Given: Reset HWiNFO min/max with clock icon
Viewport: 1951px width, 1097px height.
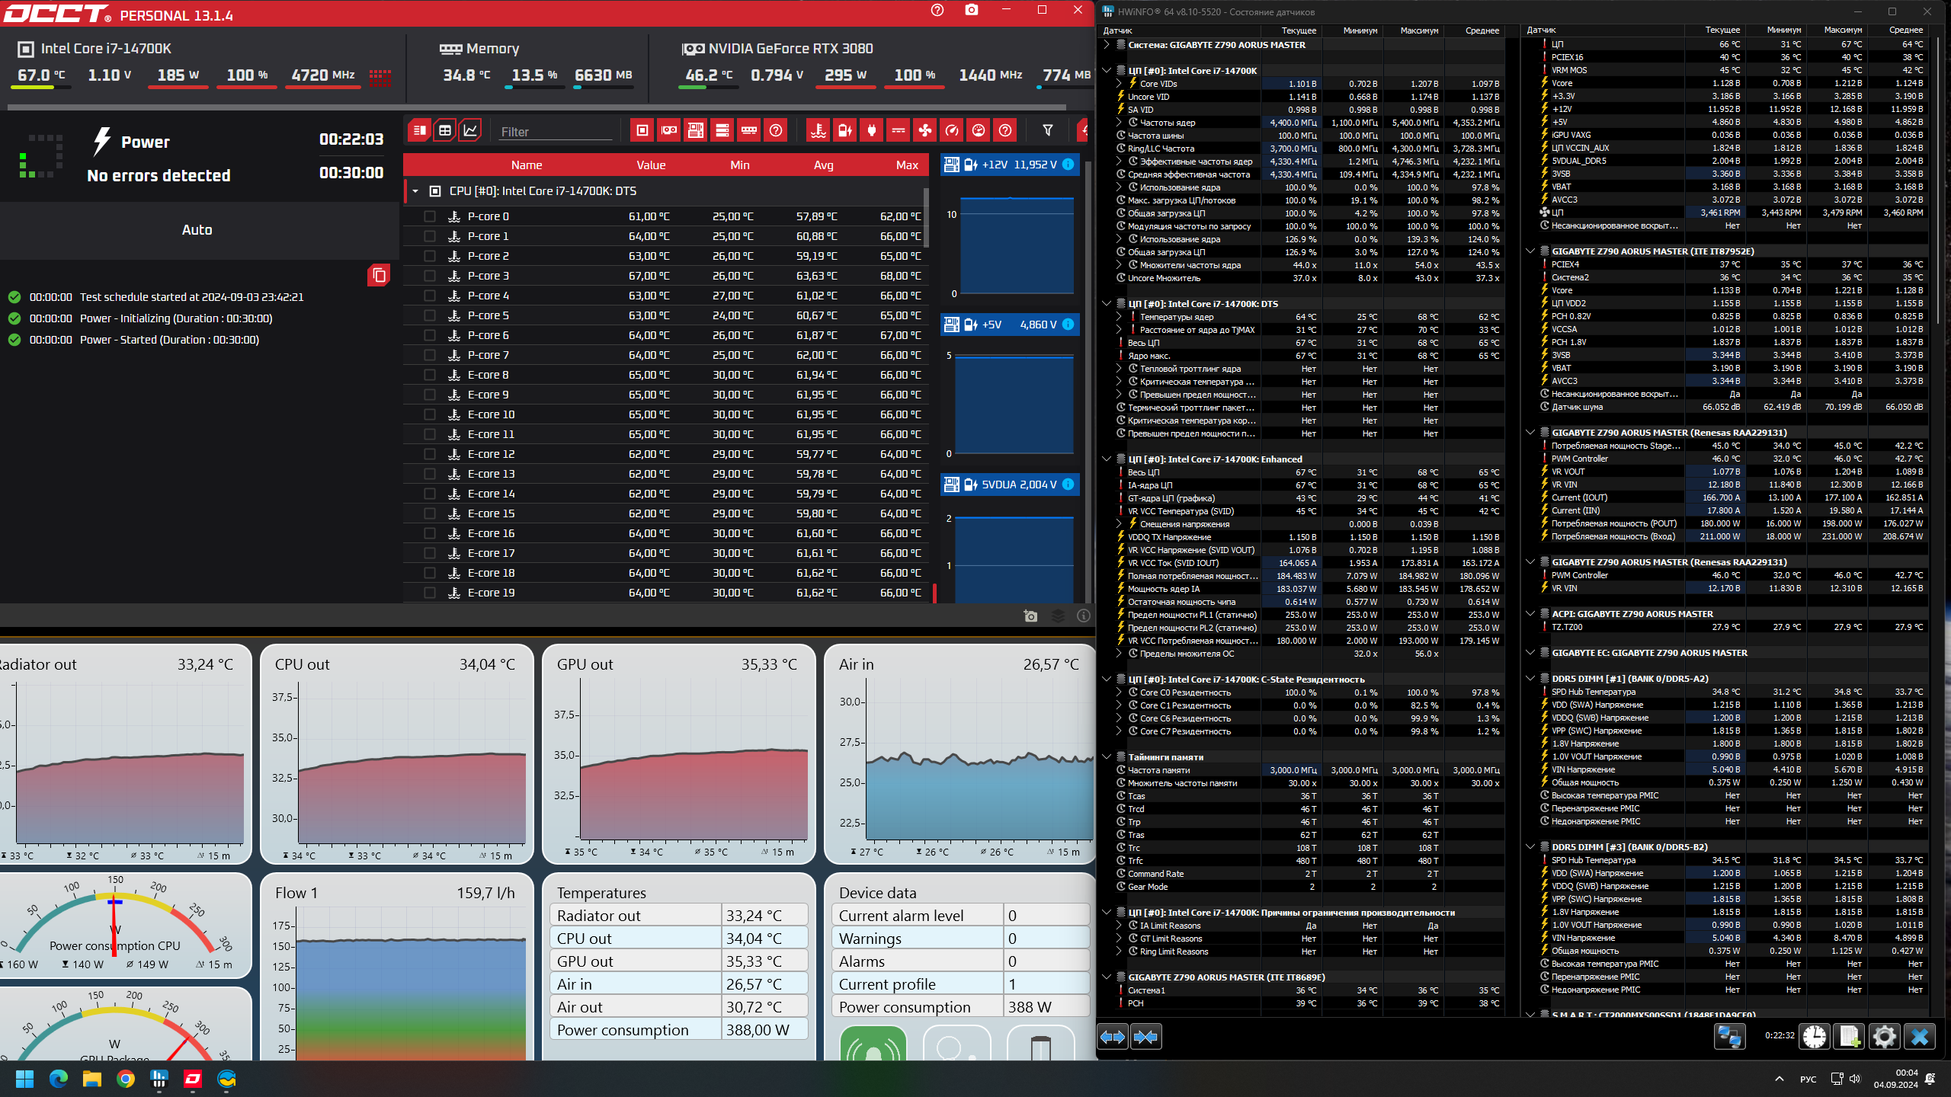Looking at the screenshot, I should click(1814, 1036).
